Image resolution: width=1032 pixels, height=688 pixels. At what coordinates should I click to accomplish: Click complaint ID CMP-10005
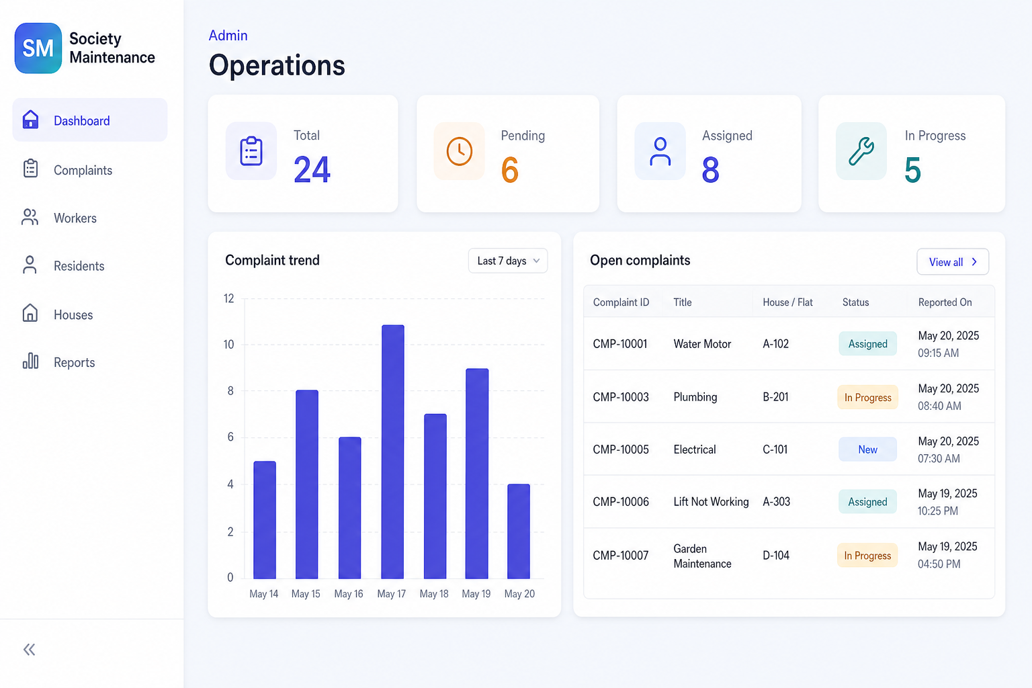pyautogui.click(x=621, y=449)
